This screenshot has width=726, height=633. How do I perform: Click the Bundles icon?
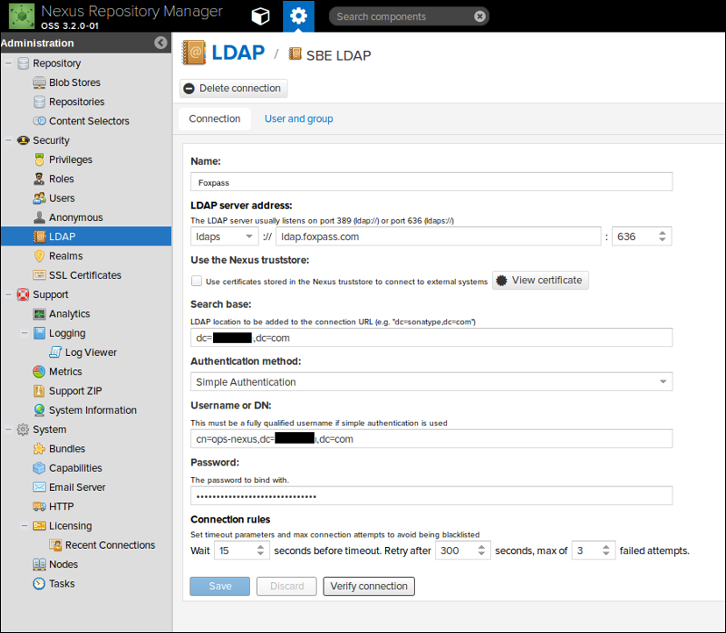click(x=39, y=449)
